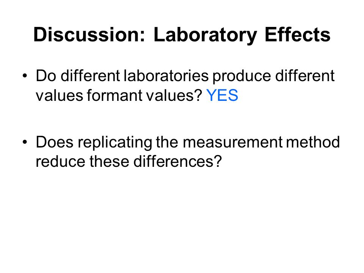Click the slide title "Discussion: Laboratory Effects"
This screenshot has height=273, width=364.
tap(182, 35)
